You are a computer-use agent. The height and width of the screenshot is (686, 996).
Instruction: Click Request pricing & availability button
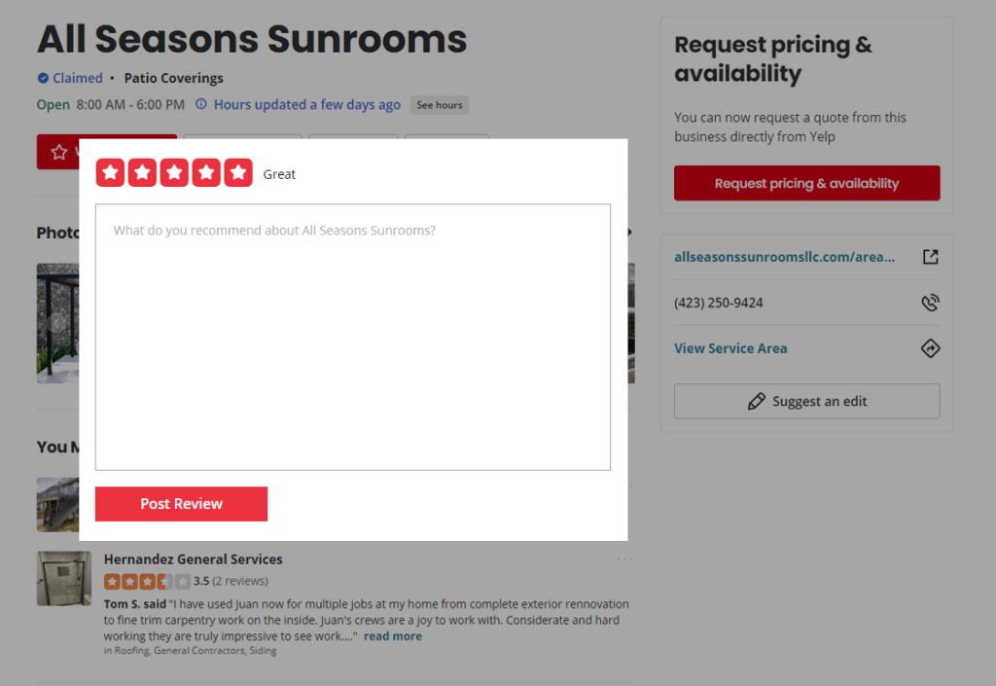pos(806,183)
